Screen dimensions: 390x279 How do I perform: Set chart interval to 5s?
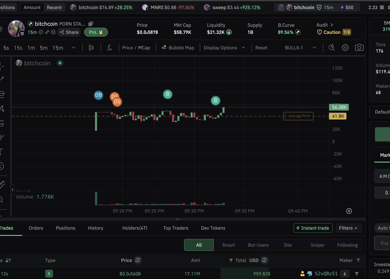[x=6, y=48]
